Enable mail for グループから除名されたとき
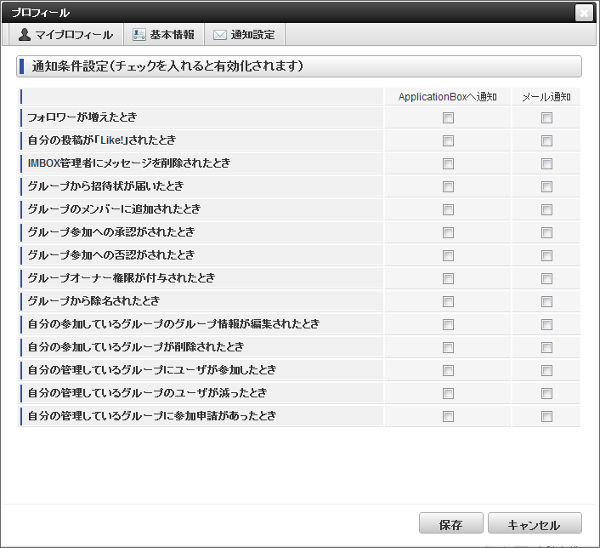The image size is (600, 548). pyautogui.click(x=546, y=301)
